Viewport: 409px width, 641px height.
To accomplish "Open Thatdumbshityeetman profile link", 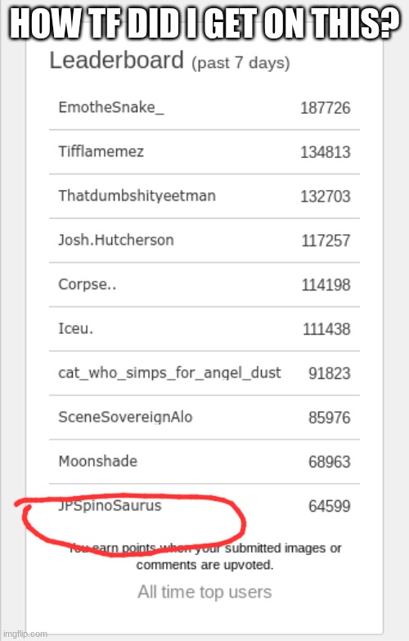I will coord(137,196).
